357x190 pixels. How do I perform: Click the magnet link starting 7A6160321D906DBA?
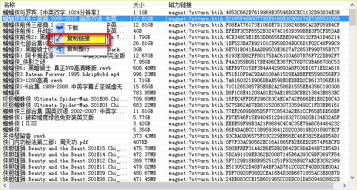point(254,80)
